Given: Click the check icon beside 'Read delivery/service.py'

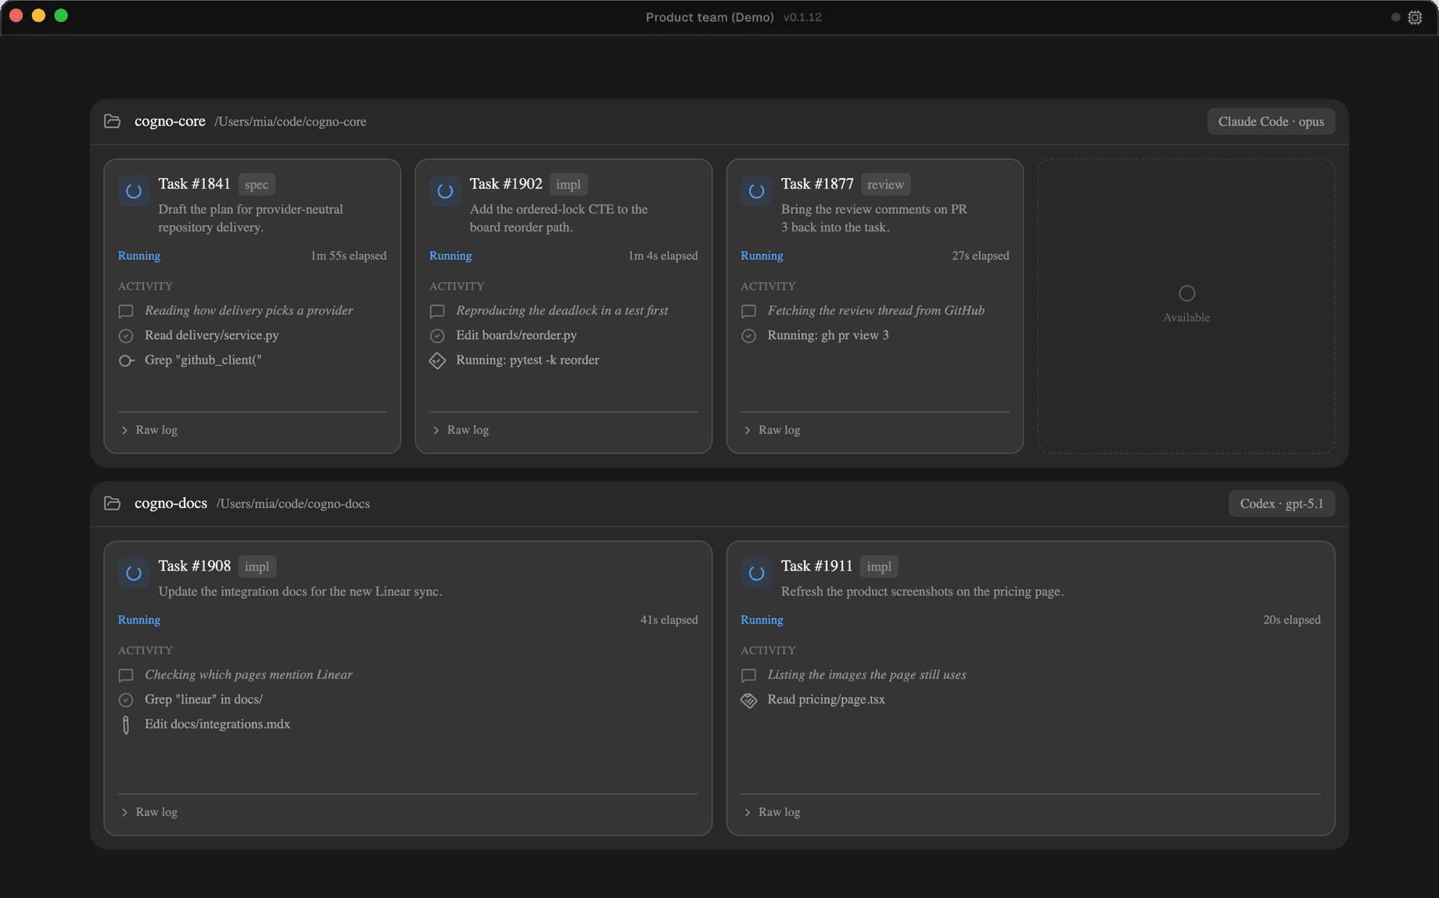Looking at the screenshot, I should click(126, 336).
